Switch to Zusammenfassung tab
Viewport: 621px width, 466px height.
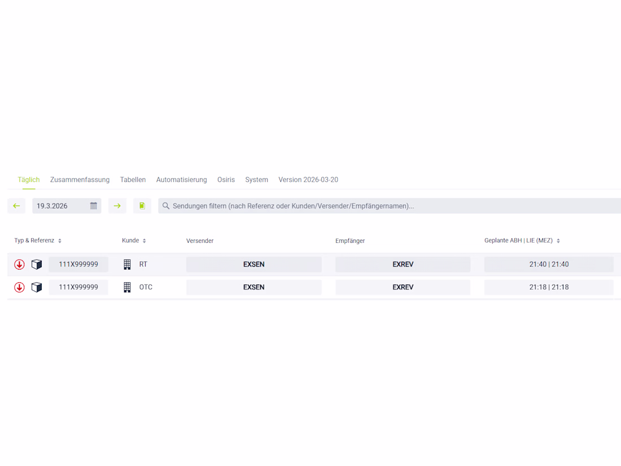(x=80, y=180)
